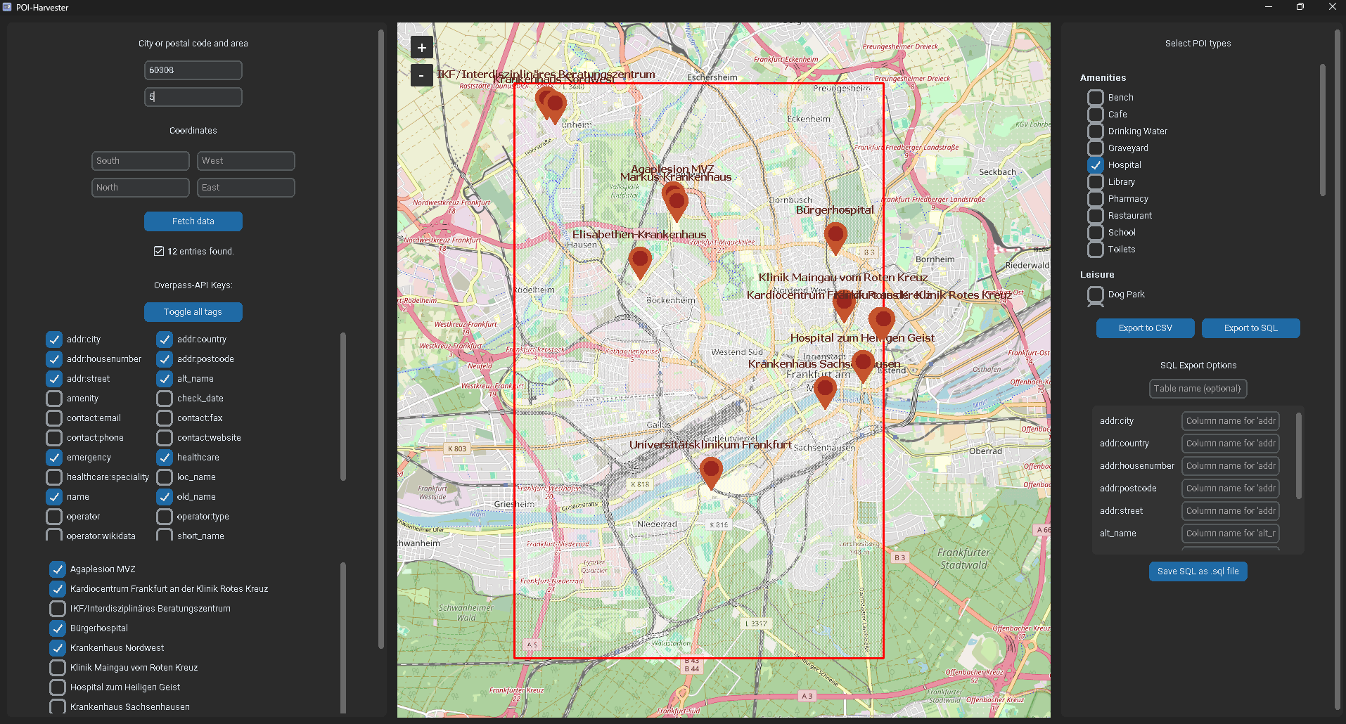
Task: Select the Bürgerhospital map pin
Action: pos(835,235)
